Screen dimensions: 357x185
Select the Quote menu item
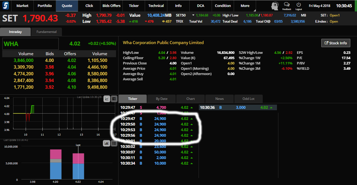(67, 6)
